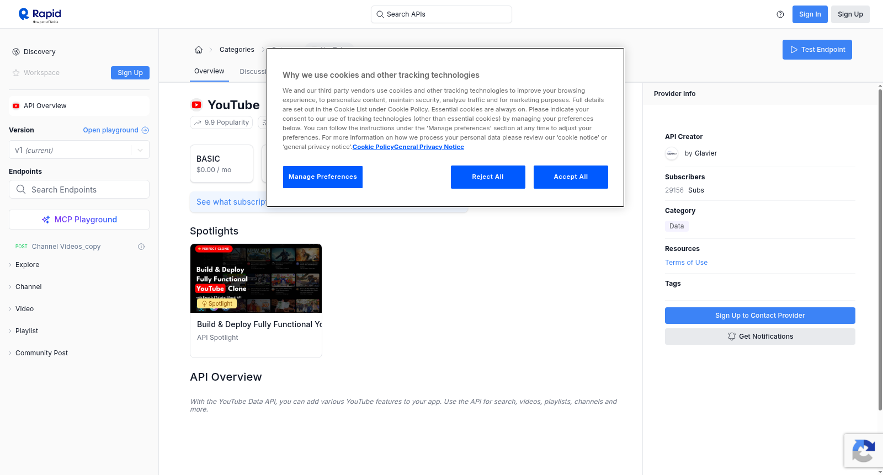
Task: Click Manage Preferences button
Action: 323,177
